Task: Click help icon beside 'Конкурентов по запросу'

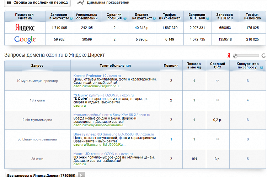Action: [261, 67]
